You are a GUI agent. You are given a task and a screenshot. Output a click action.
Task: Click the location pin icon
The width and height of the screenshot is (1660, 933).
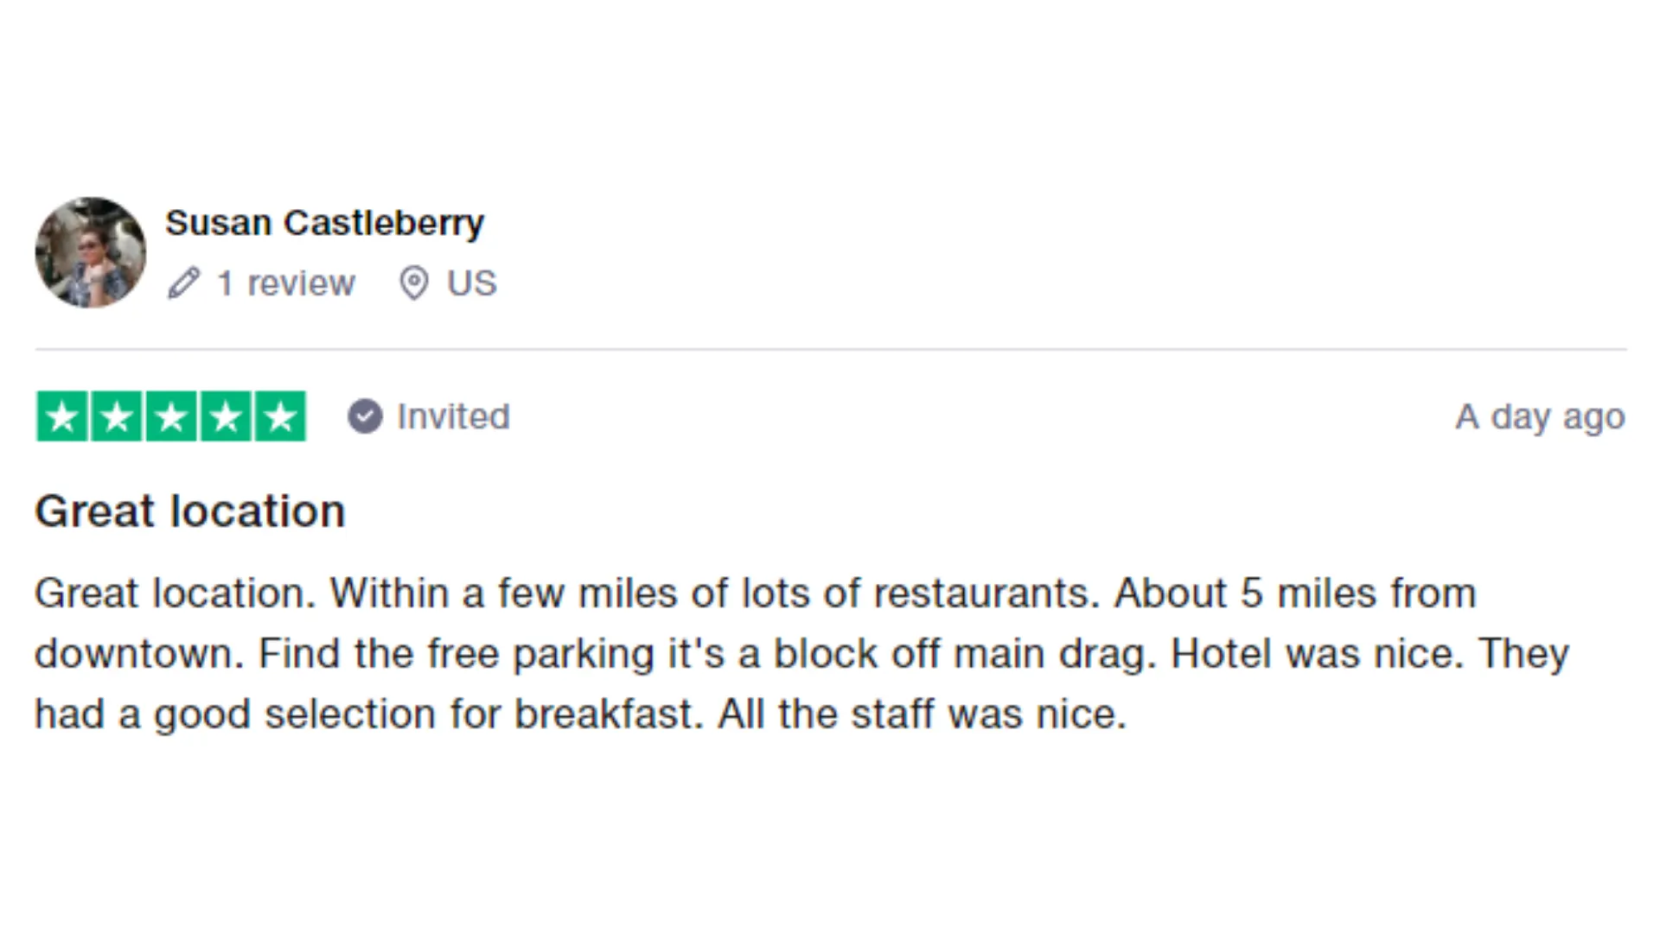(414, 283)
